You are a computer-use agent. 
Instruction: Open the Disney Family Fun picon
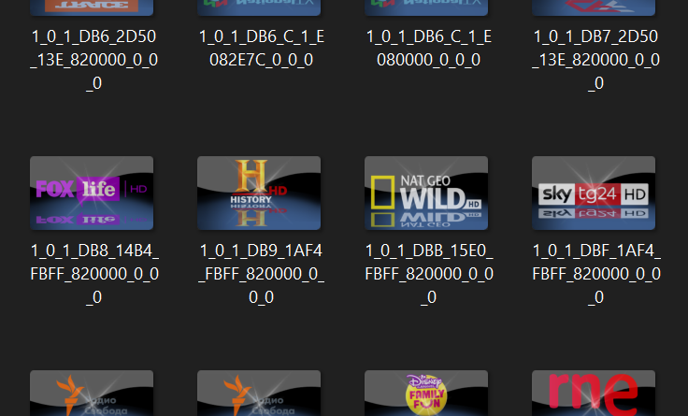click(x=426, y=394)
